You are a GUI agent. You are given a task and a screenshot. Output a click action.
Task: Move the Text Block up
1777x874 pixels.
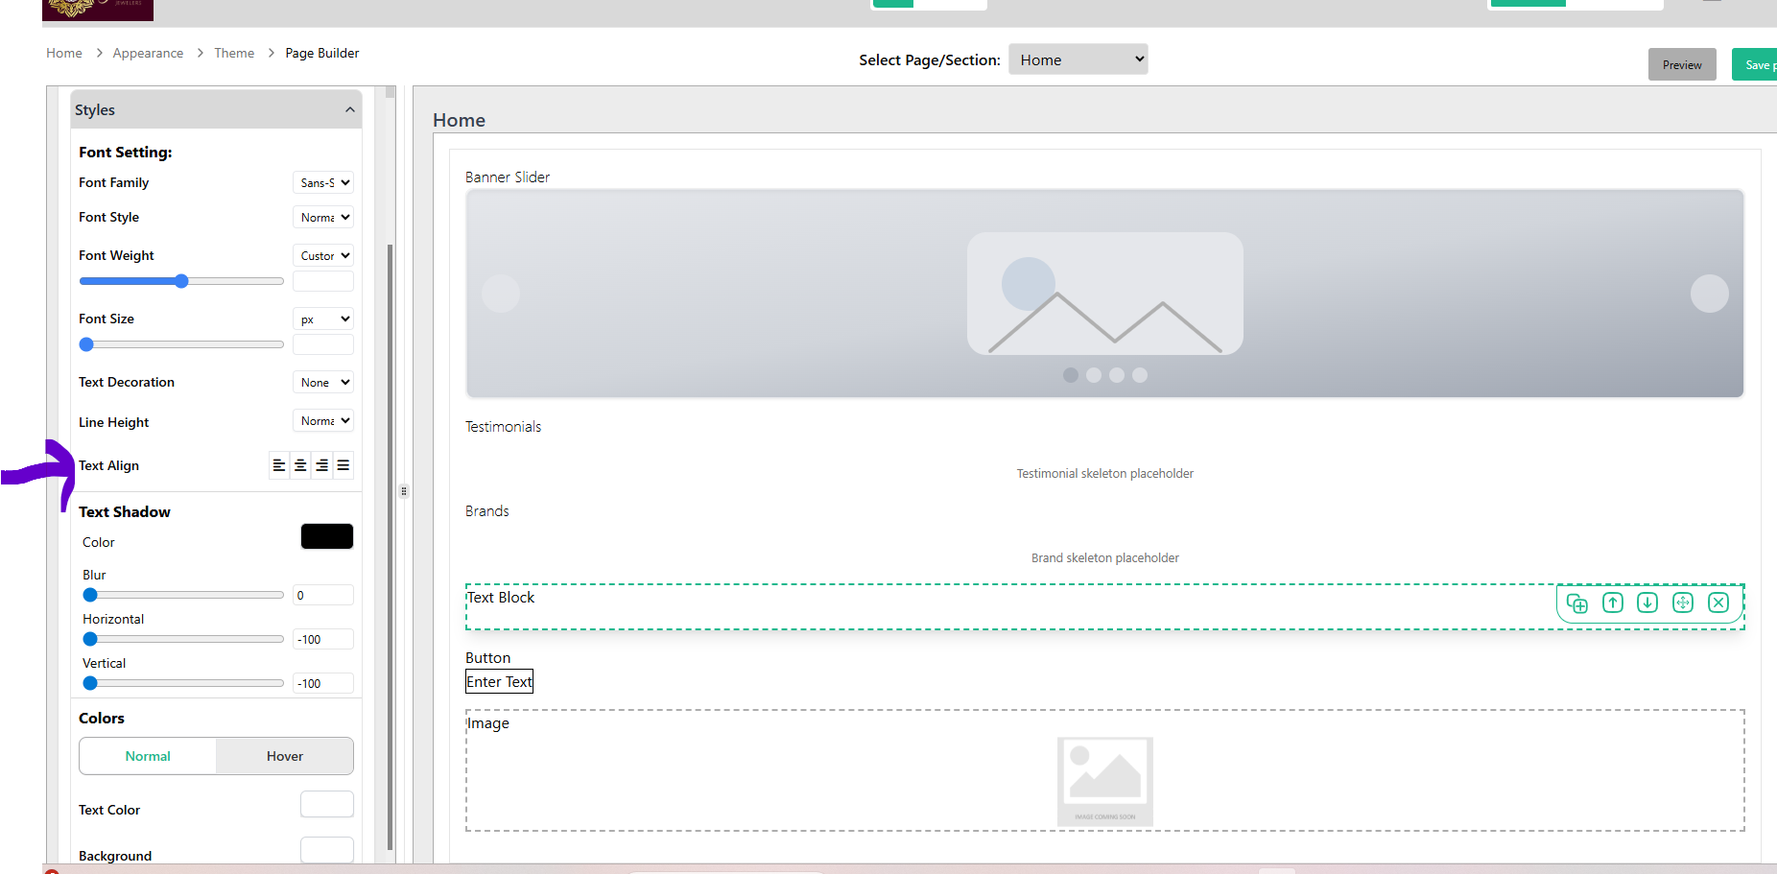pos(1613,602)
